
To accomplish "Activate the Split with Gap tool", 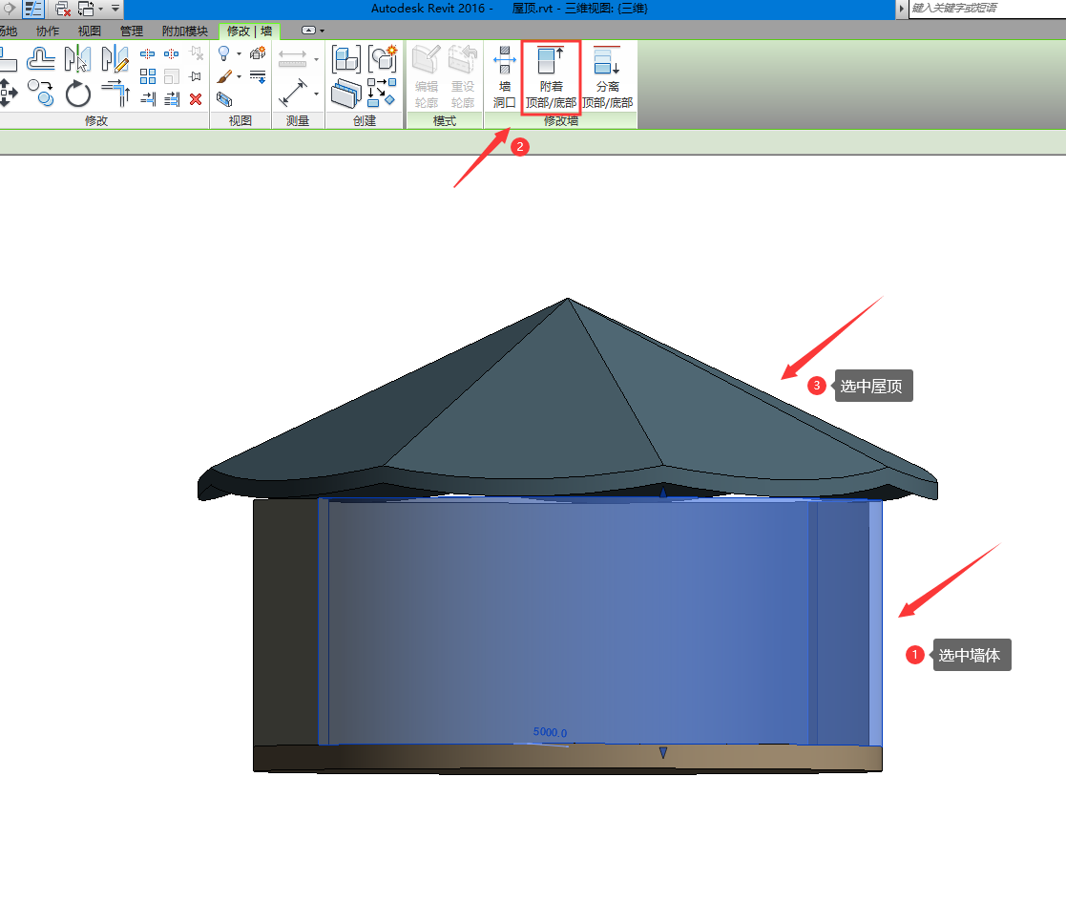I will pos(172,53).
